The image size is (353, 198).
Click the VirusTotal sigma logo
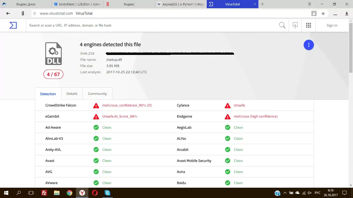click(13, 25)
